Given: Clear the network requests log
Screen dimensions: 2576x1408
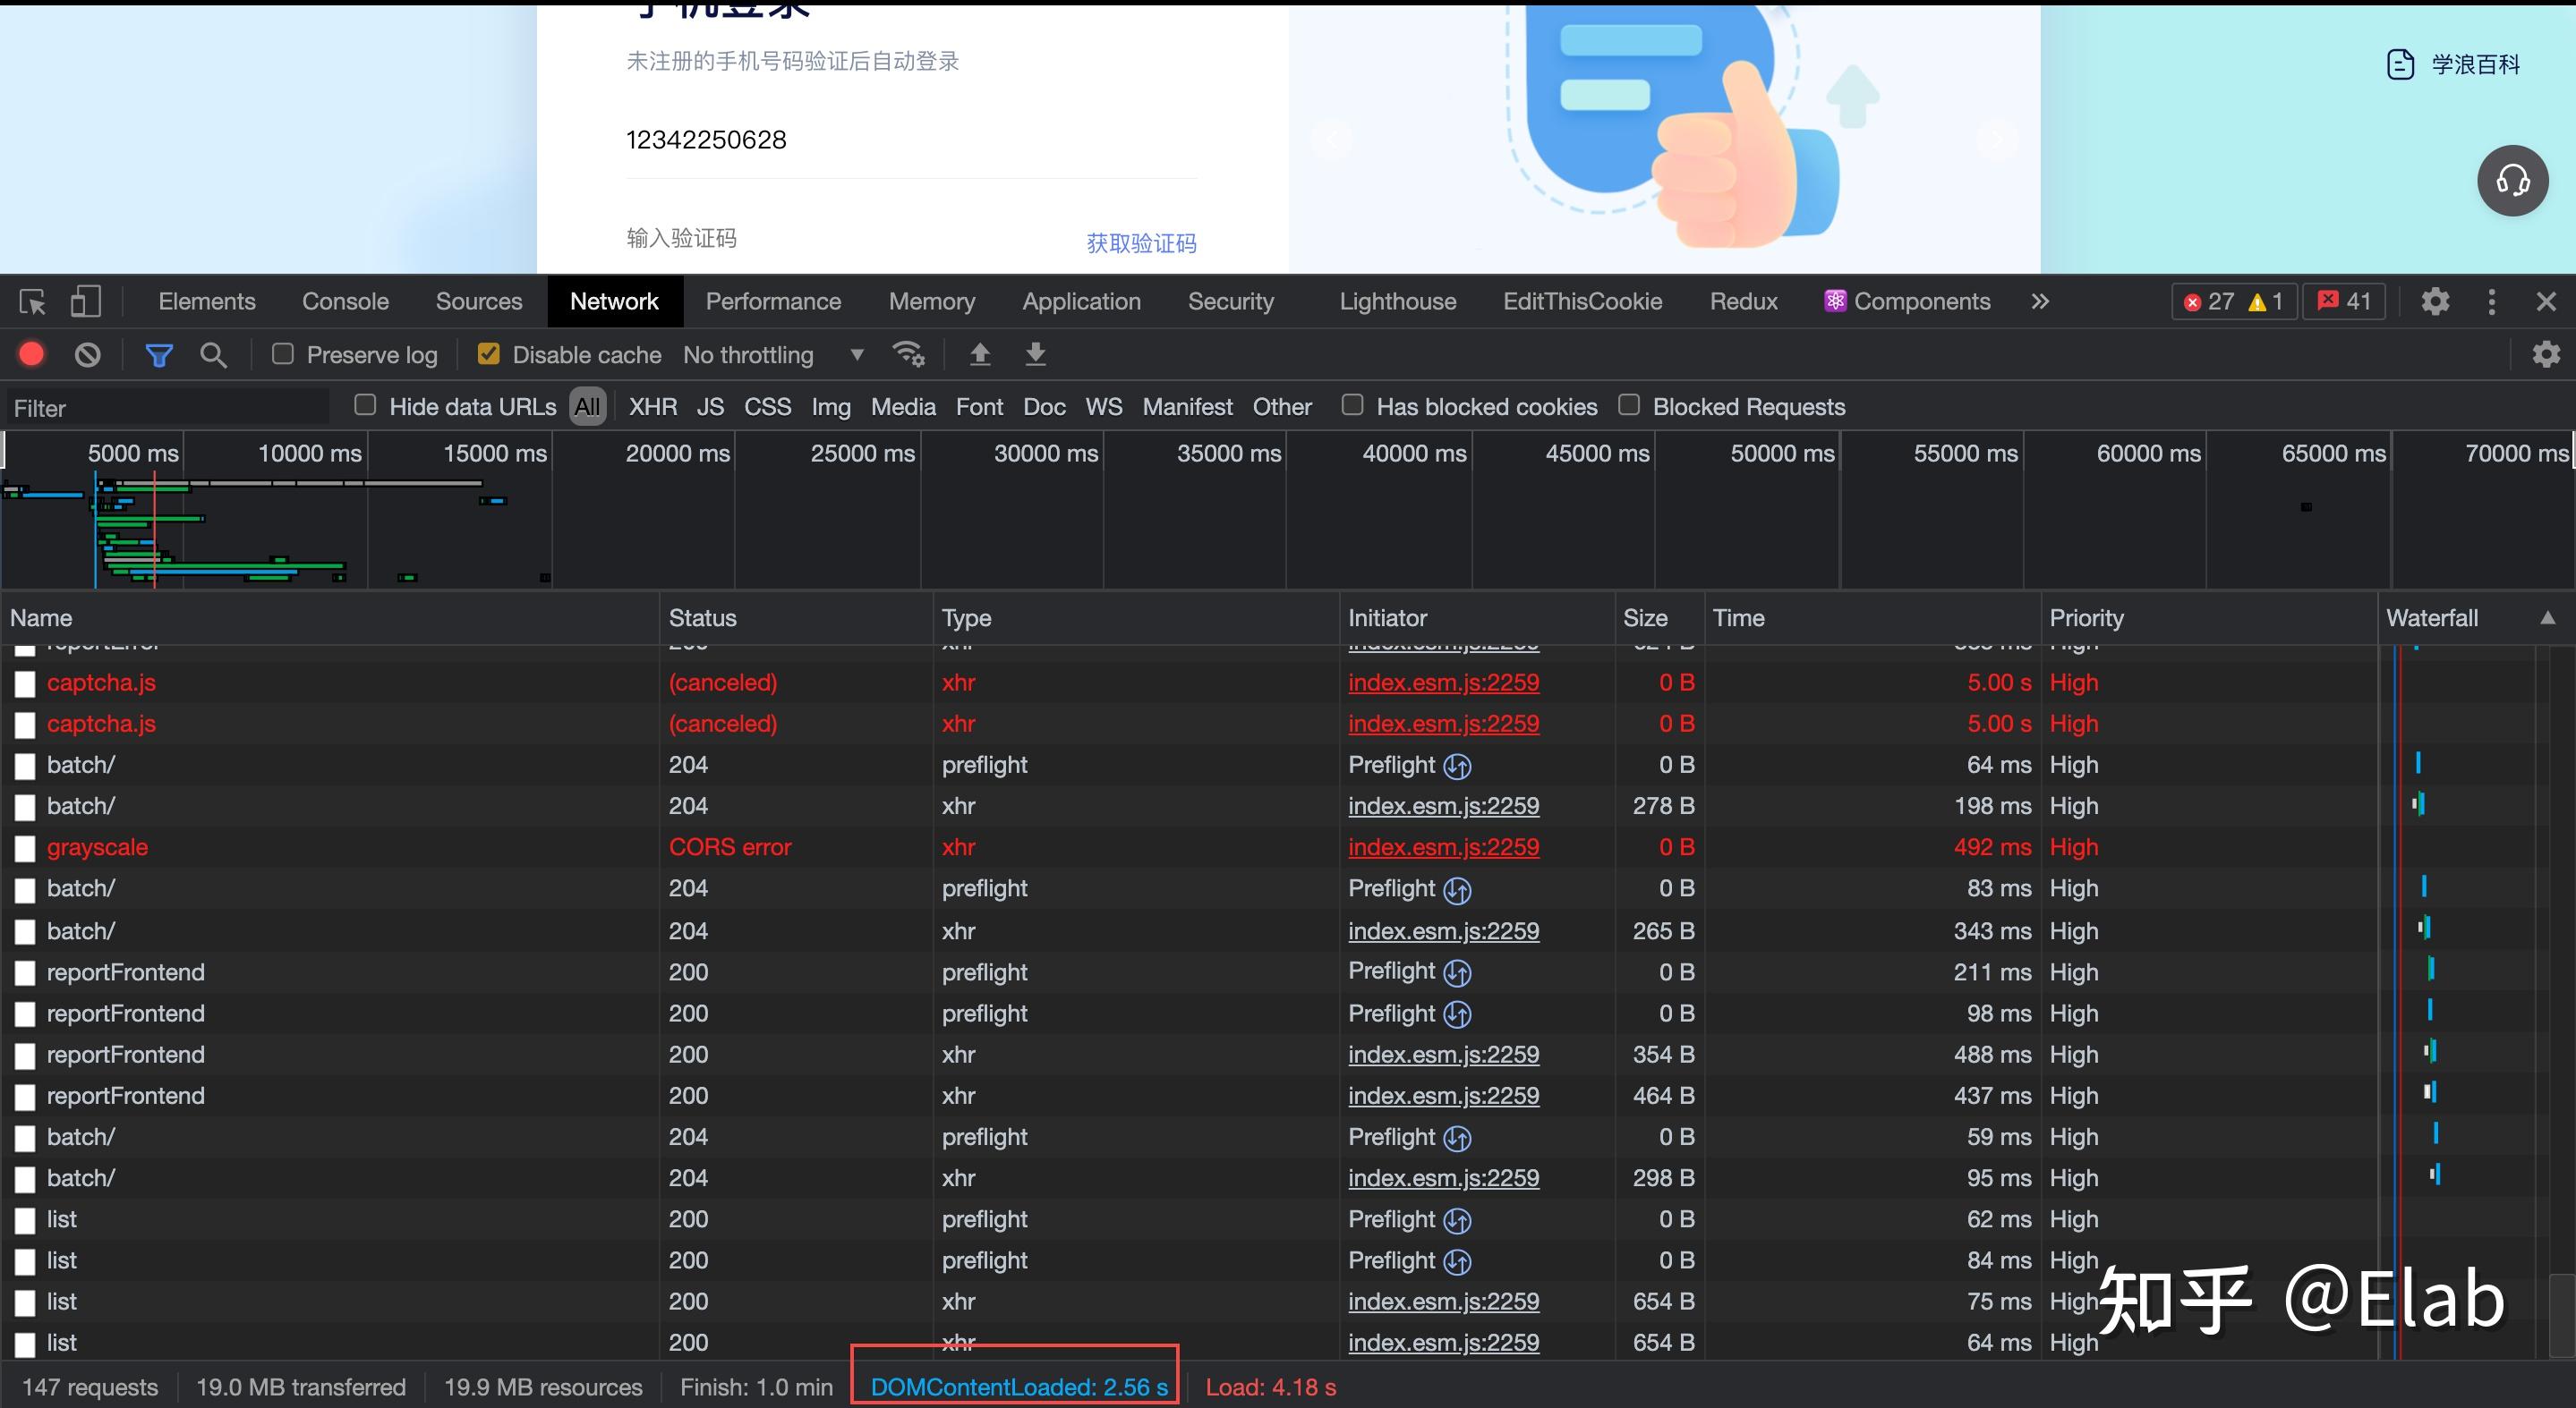Looking at the screenshot, I should pyautogui.click(x=88, y=353).
